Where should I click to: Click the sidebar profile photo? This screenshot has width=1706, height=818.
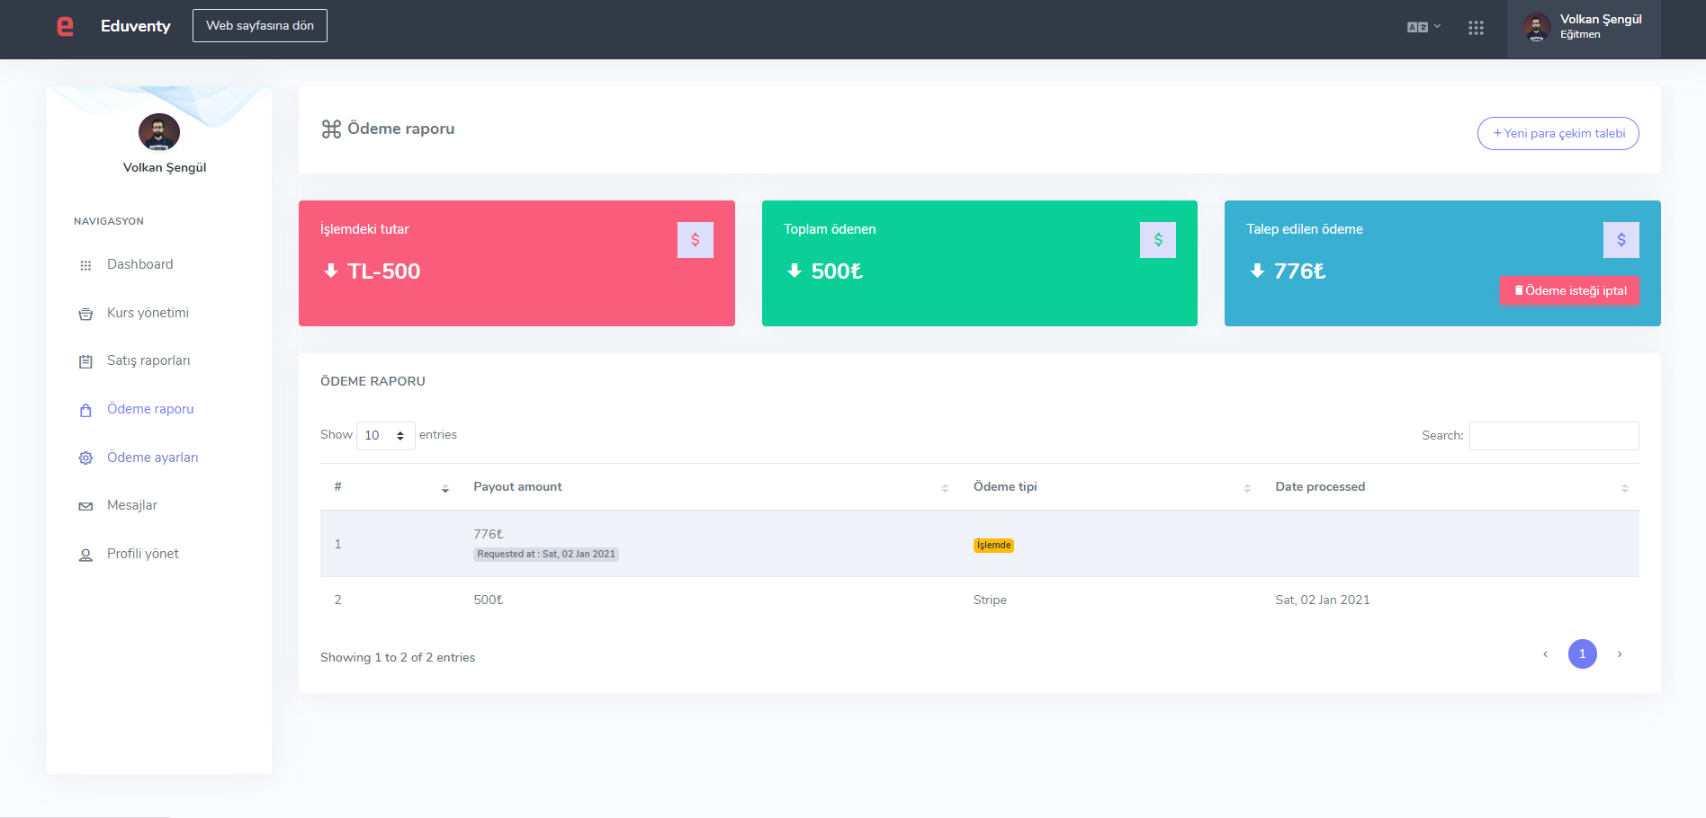pos(159,132)
